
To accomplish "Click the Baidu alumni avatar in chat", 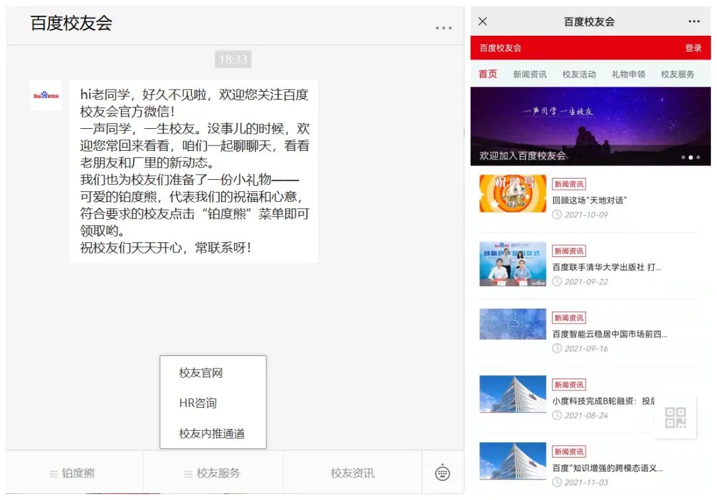I will (46, 96).
